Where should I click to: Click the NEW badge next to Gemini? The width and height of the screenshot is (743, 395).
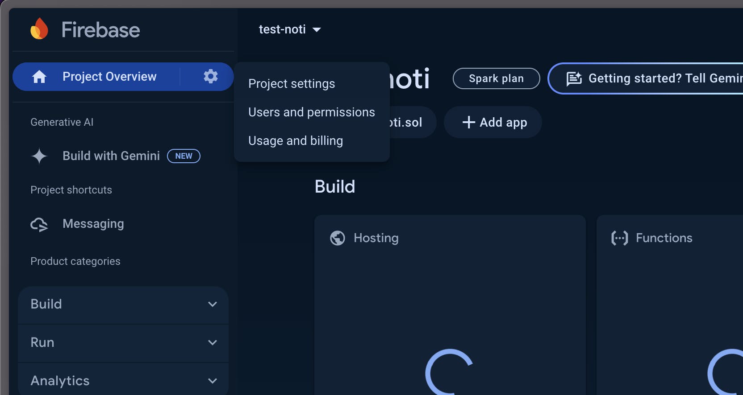coord(184,156)
